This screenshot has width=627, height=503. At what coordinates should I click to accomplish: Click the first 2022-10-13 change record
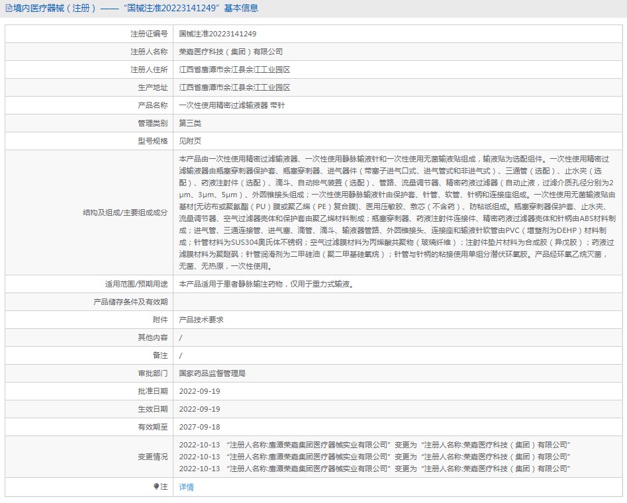click(375, 445)
